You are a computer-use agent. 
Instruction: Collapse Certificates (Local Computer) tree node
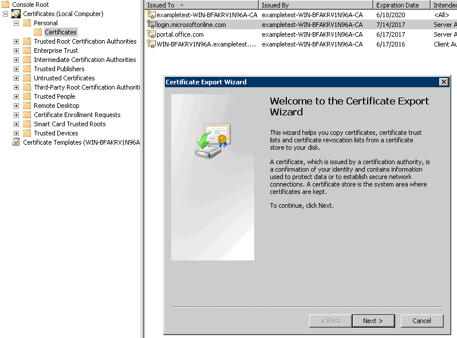(x=5, y=14)
